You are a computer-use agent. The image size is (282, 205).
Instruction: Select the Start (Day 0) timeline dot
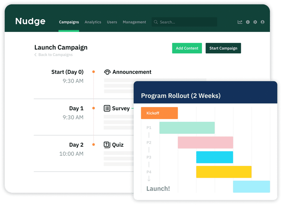point(93,72)
